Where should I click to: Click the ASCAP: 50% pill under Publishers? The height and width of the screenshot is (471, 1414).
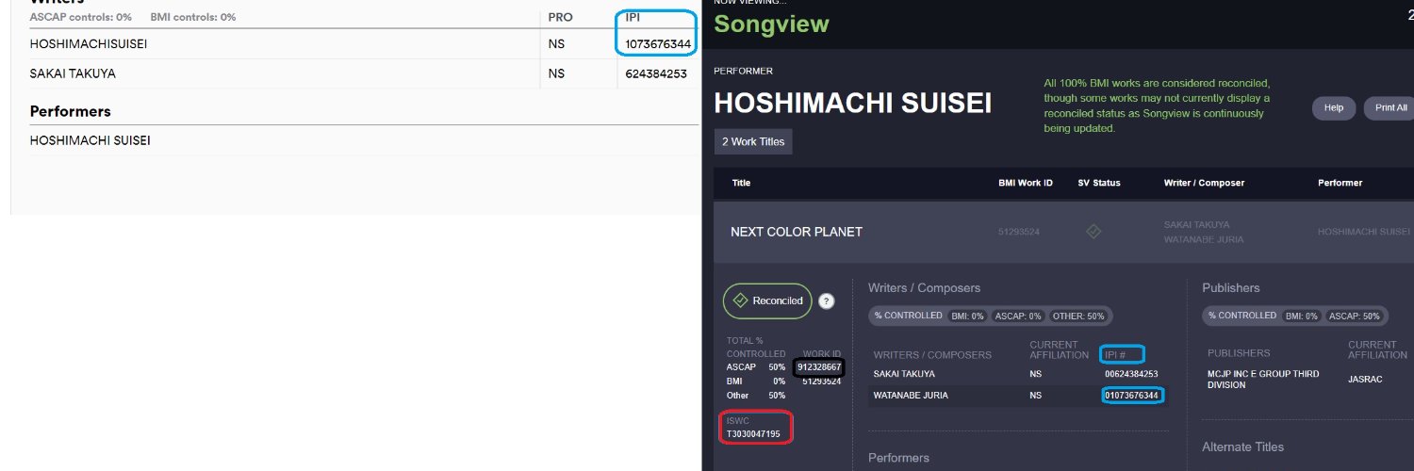click(1356, 317)
